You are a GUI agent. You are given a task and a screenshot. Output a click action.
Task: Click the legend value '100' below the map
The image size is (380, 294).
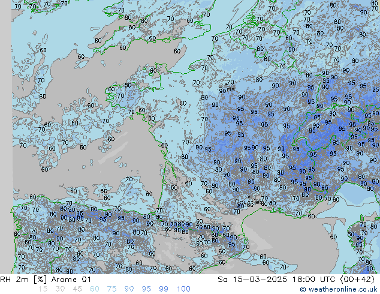(x=183, y=289)
